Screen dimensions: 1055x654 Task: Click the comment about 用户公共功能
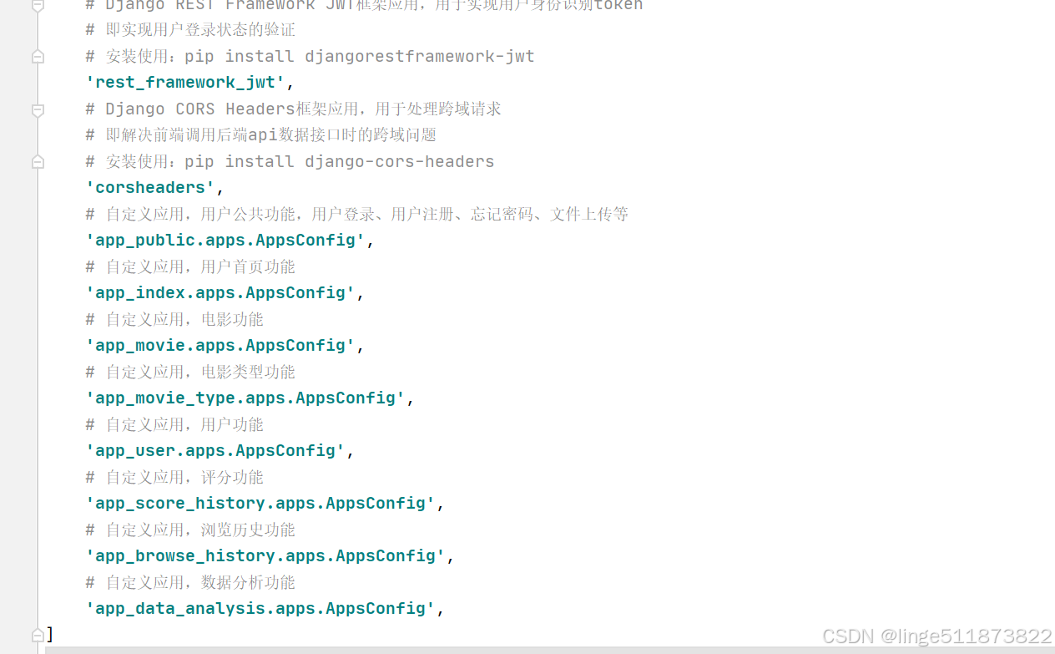[356, 215]
